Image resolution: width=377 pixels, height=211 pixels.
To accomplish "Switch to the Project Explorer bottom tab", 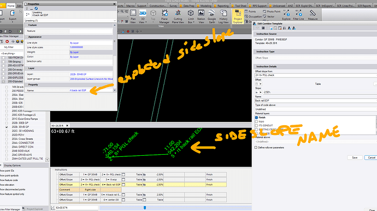I will tap(33, 209).
